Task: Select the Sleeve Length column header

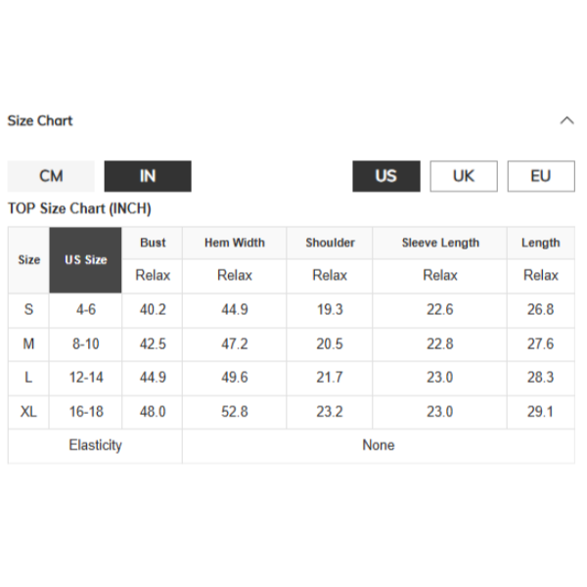Action: [x=440, y=243]
